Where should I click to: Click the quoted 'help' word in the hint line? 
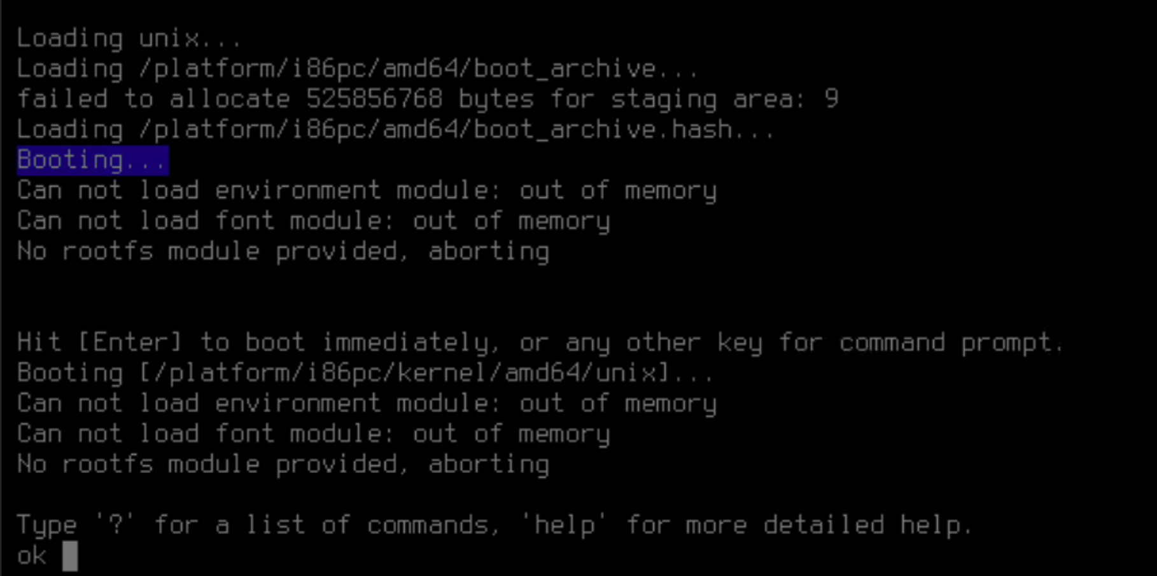click(x=564, y=525)
